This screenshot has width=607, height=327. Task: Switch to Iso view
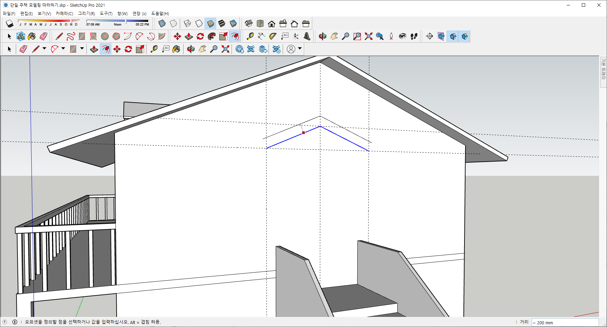[249, 24]
